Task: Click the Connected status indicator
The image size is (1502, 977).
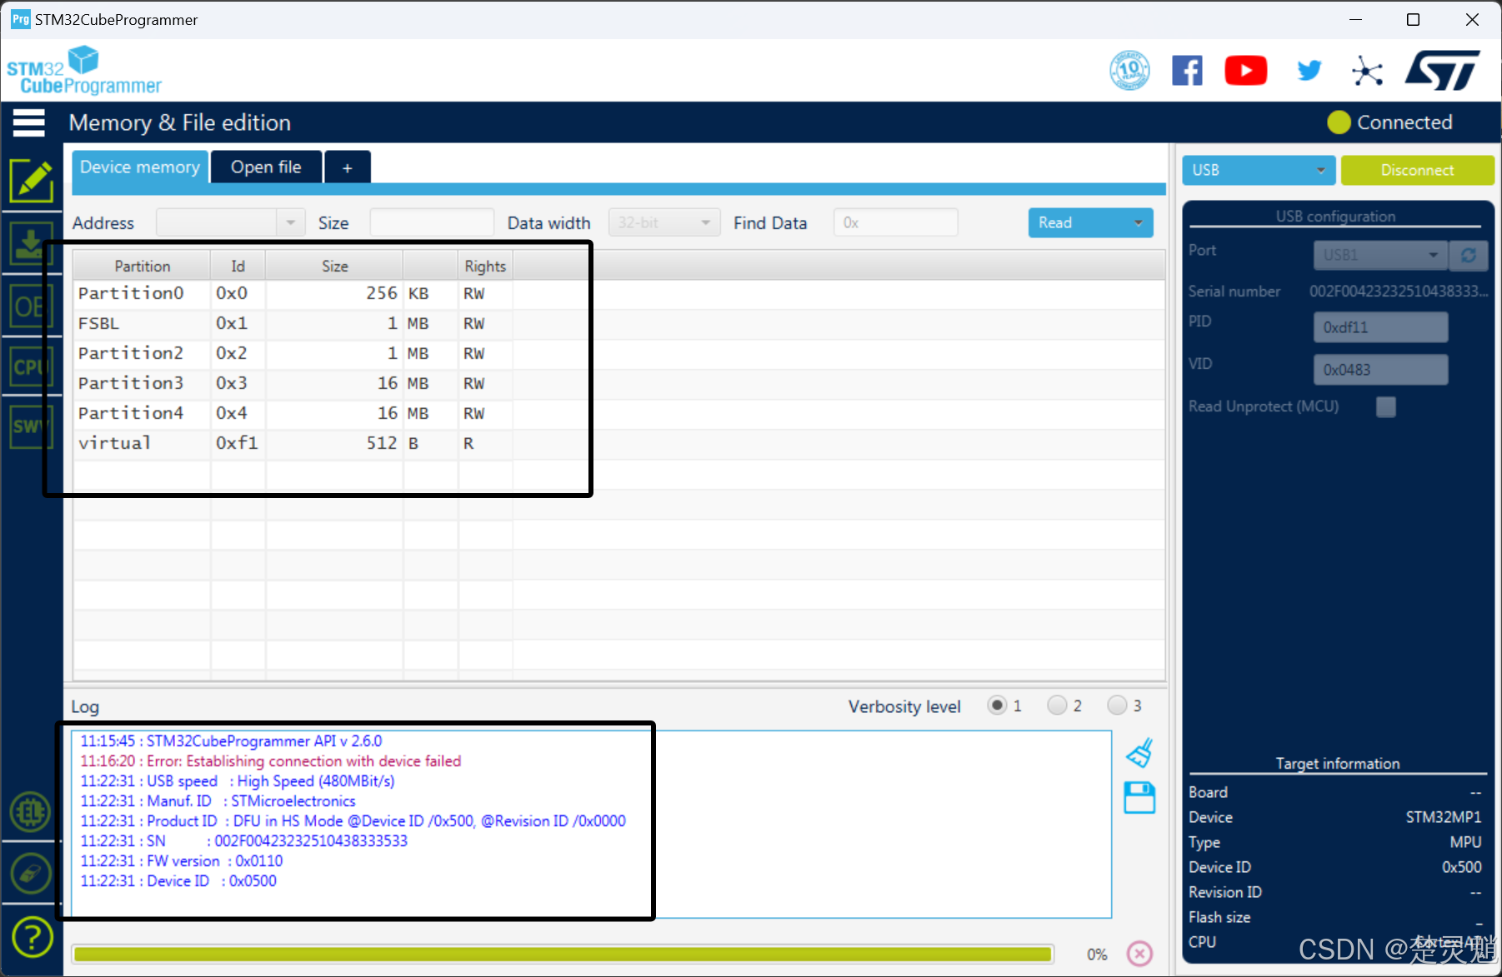Action: 1390,122
